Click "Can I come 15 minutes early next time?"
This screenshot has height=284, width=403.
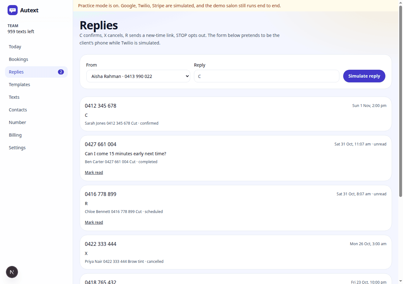125,154
